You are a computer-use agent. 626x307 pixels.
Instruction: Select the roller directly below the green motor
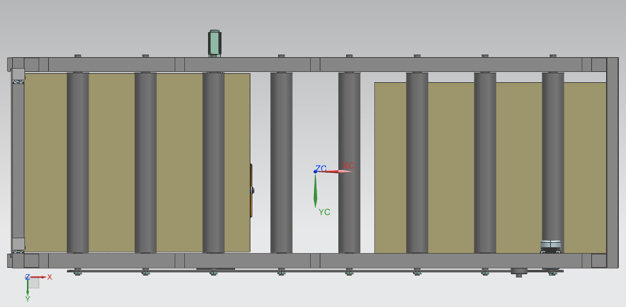pos(214,162)
